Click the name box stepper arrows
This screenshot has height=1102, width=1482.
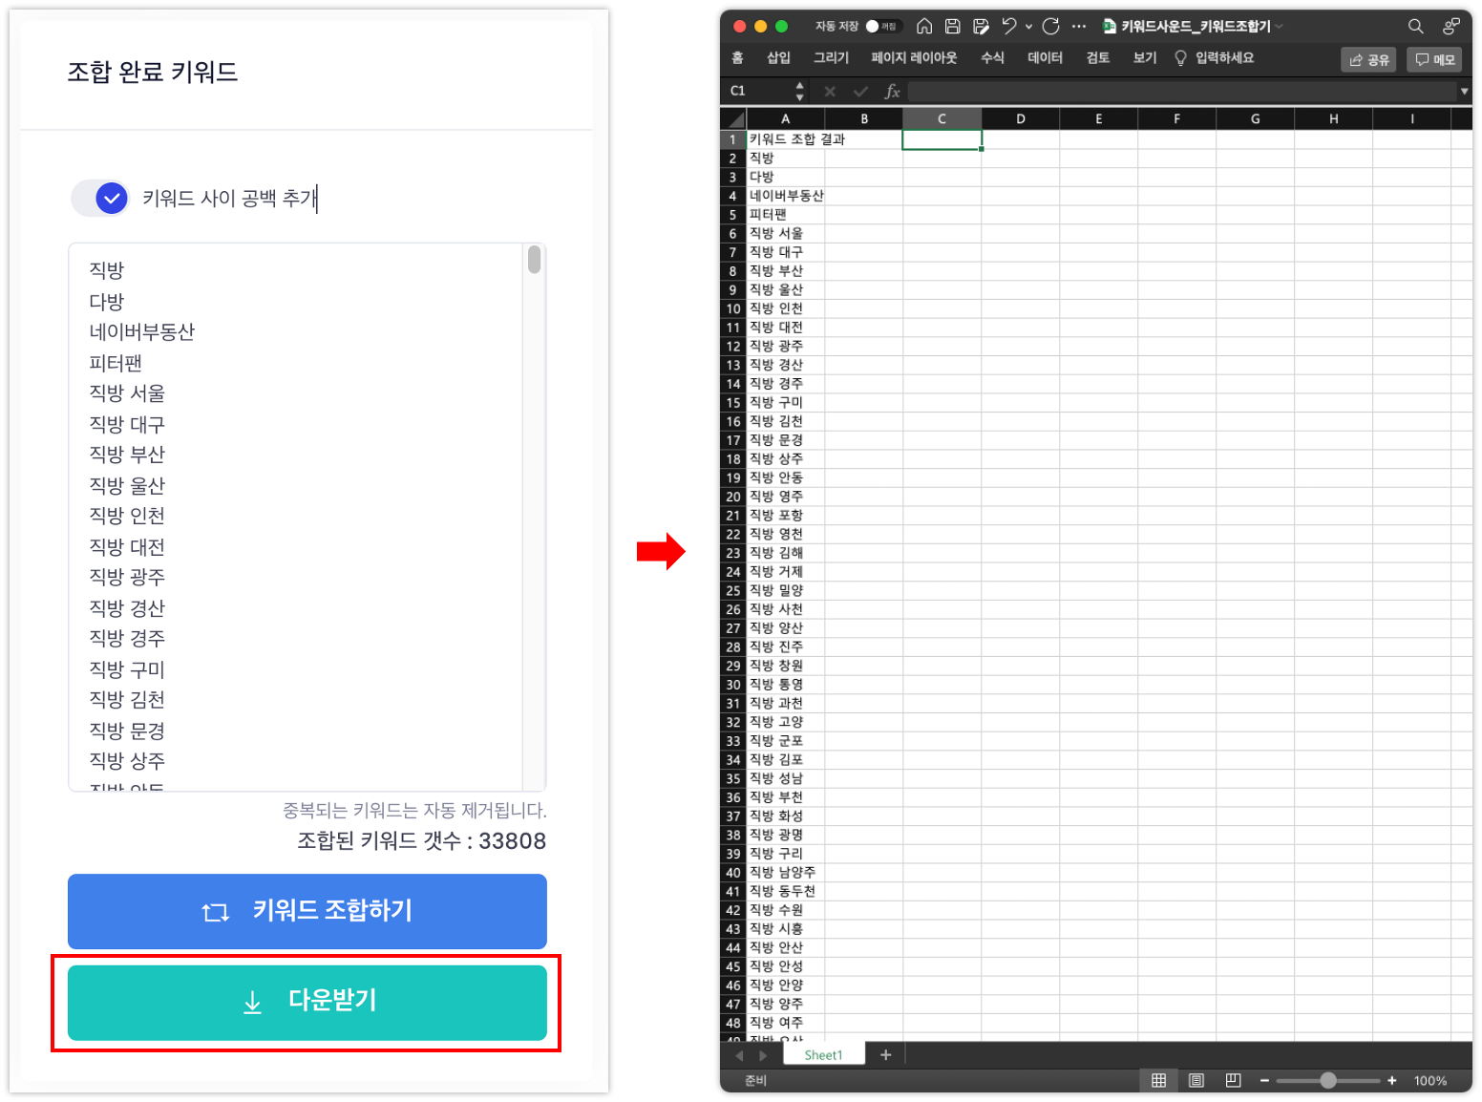pyautogui.click(x=799, y=91)
